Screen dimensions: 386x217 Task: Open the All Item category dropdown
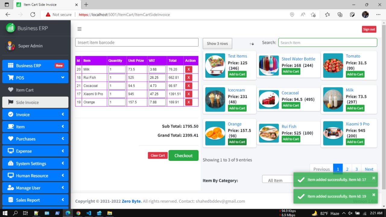[276, 180]
